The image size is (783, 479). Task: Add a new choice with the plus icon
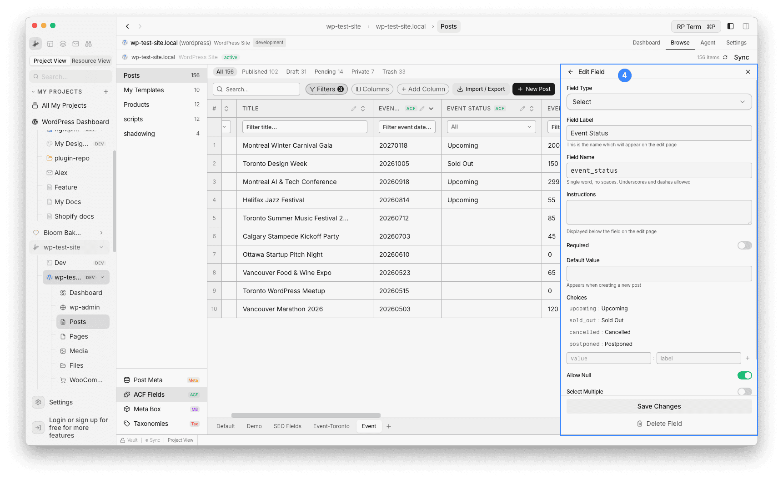point(748,358)
